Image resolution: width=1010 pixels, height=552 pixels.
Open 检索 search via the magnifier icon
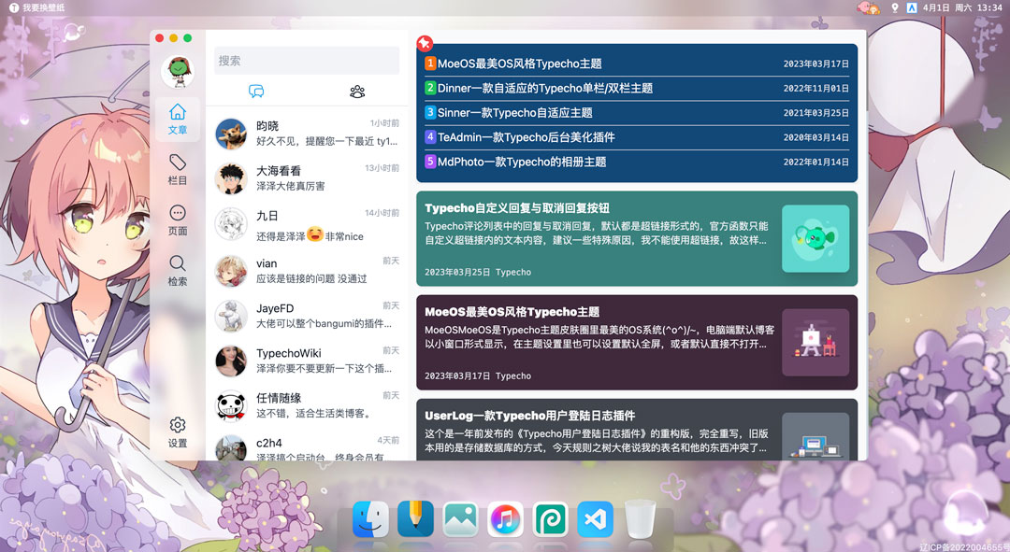[x=177, y=268]
